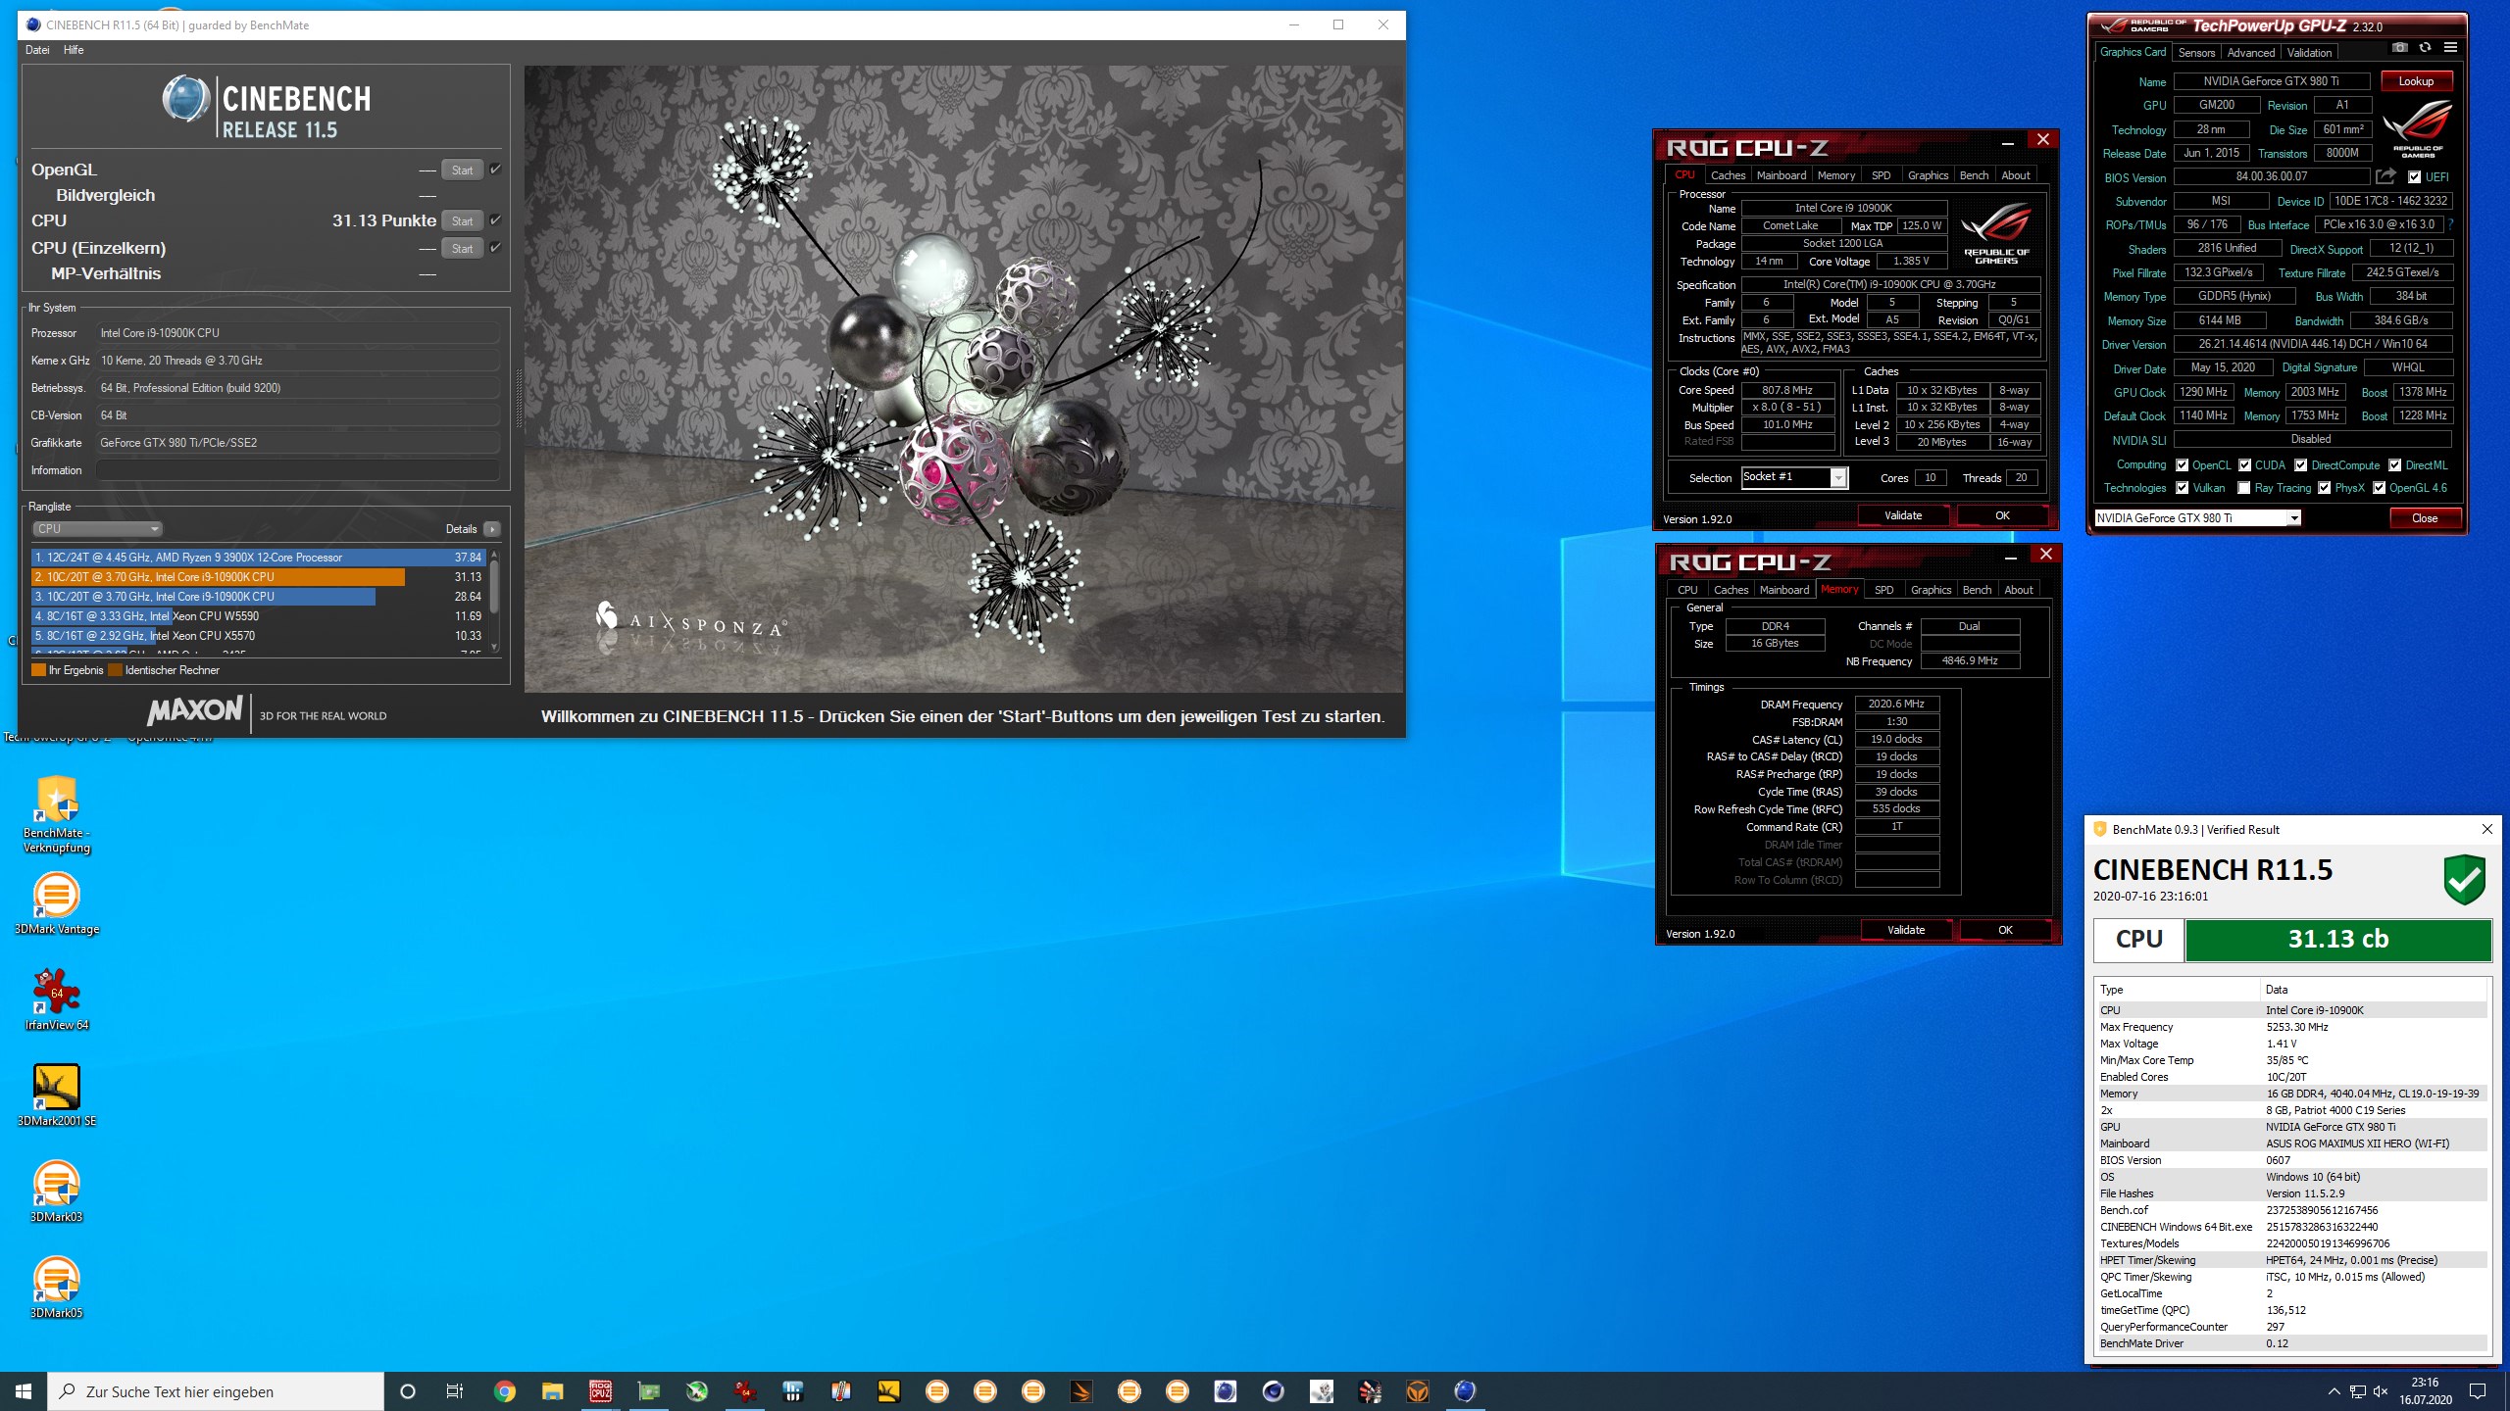Viewport: 2510px width, 1411px height.
Task: Click the Information field in Cinebench Ihr System
Action: point(297,470)
